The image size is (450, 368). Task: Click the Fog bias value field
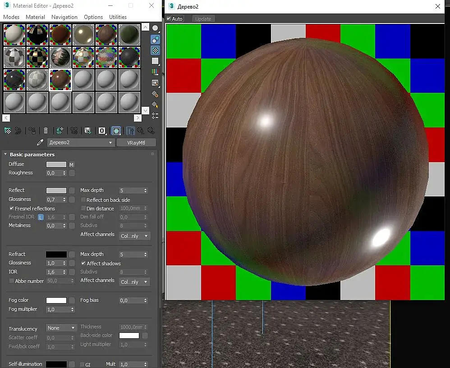131,300
